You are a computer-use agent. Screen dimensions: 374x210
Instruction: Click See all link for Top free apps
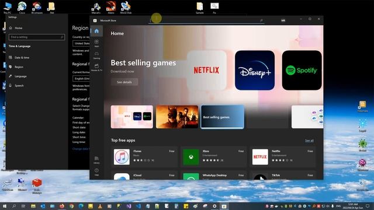click(309, 141)
